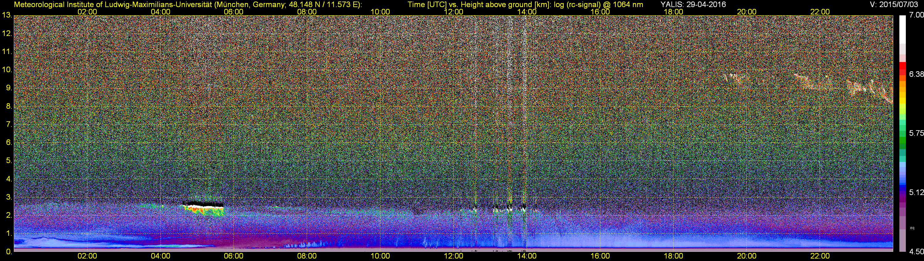This screenshot has height=261, width=924.
Task: Click the 16:00 label on the top time axis
Action: pos(600,12)
